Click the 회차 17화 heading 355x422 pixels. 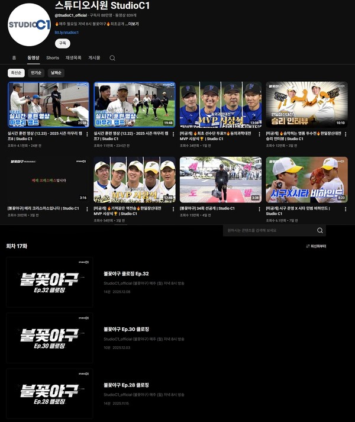[17, 246]
